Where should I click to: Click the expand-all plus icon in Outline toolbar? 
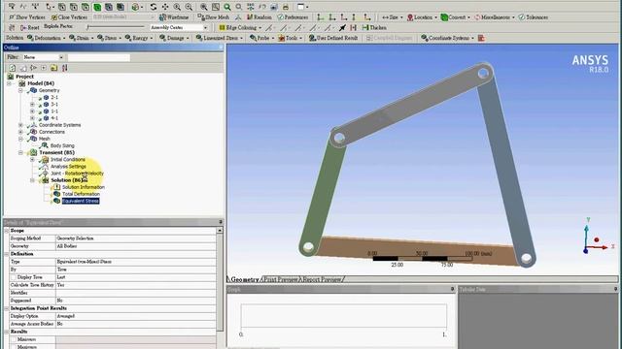point(44,68)
